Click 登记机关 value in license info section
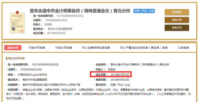This screenshot has width=198, height=102. (35, 80)
